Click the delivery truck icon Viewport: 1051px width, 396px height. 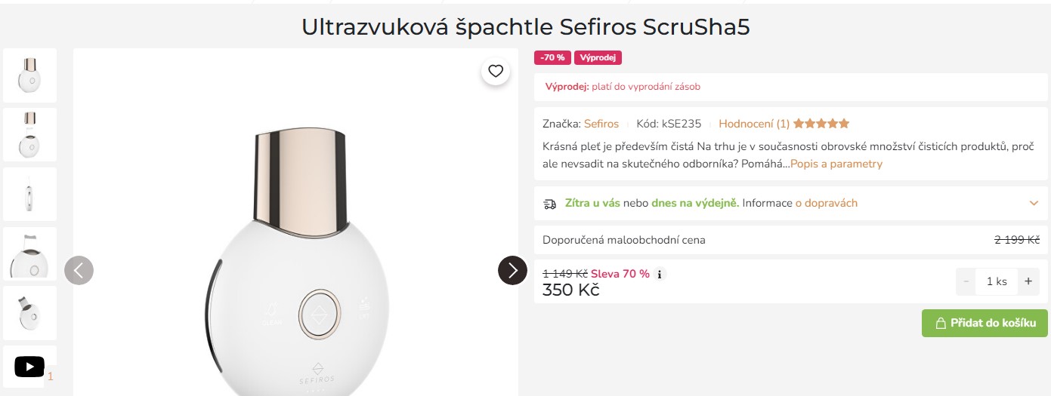point(550,204)
